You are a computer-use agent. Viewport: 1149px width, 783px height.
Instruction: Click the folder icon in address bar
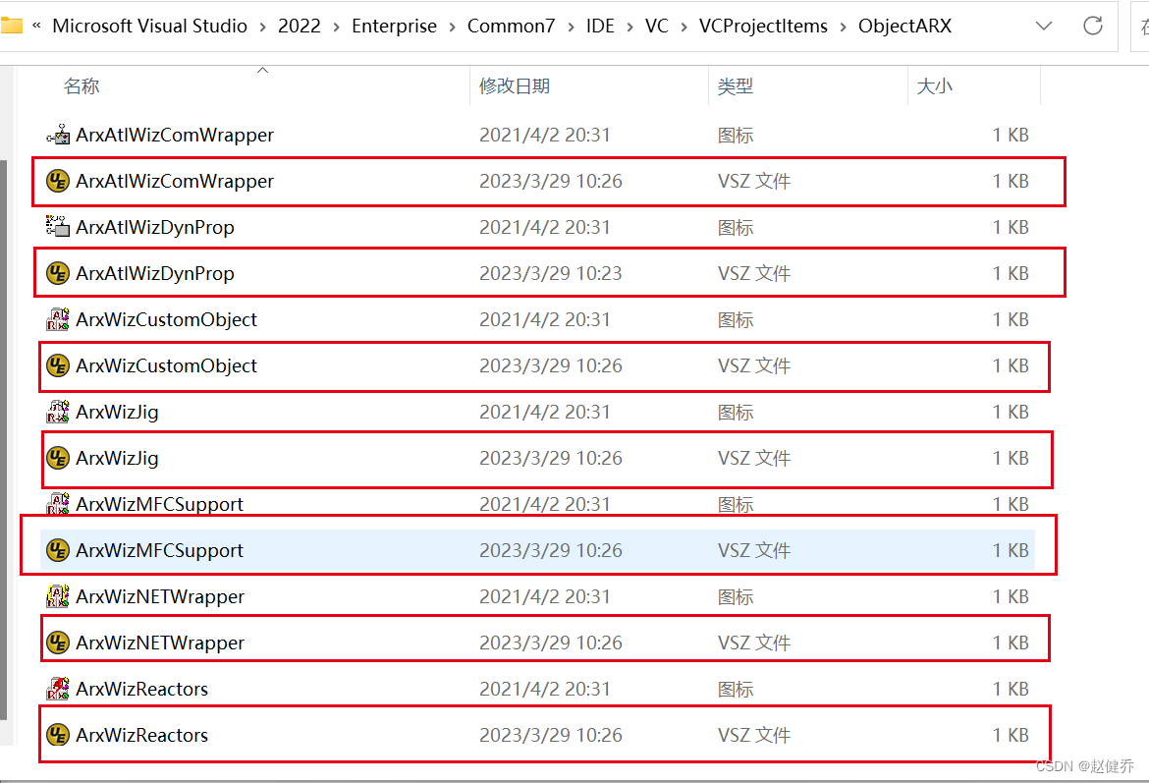click(x=10, y=26)
